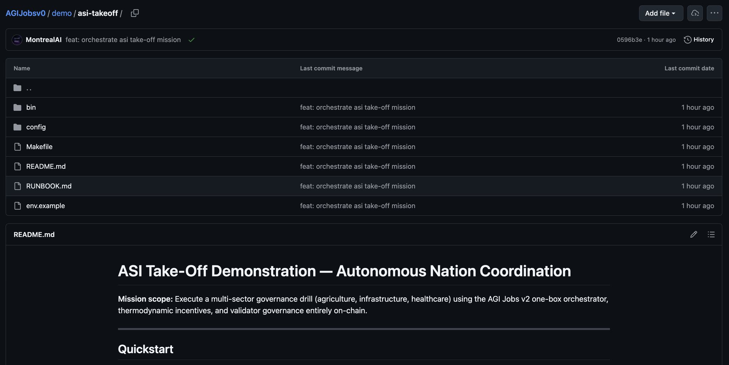729x365 pixels.
Task: Open the env.example file
Action: tap(46, 206)
